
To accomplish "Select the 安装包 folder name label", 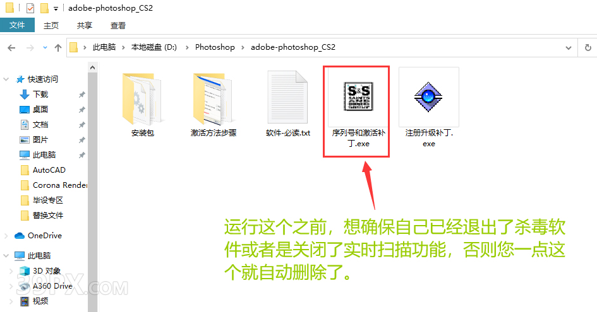I will pyautogui.click(x=142, y=133).
